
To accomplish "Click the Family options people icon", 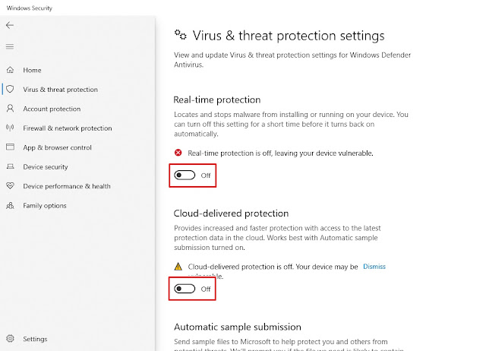I will [x=10, y=206].
